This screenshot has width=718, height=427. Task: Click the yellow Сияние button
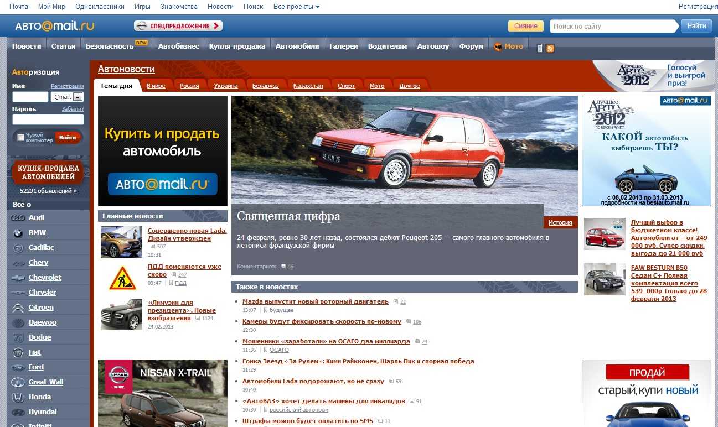pos(525,26)
